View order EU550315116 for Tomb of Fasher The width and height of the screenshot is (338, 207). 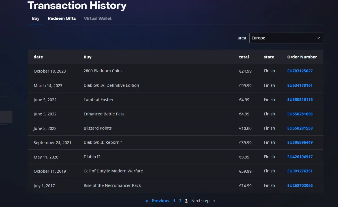(x=300, y=100)
